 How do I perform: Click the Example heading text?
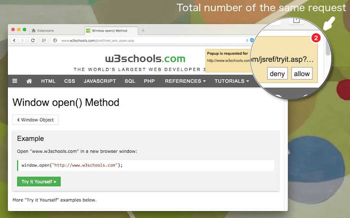click(x=30, y=139)
